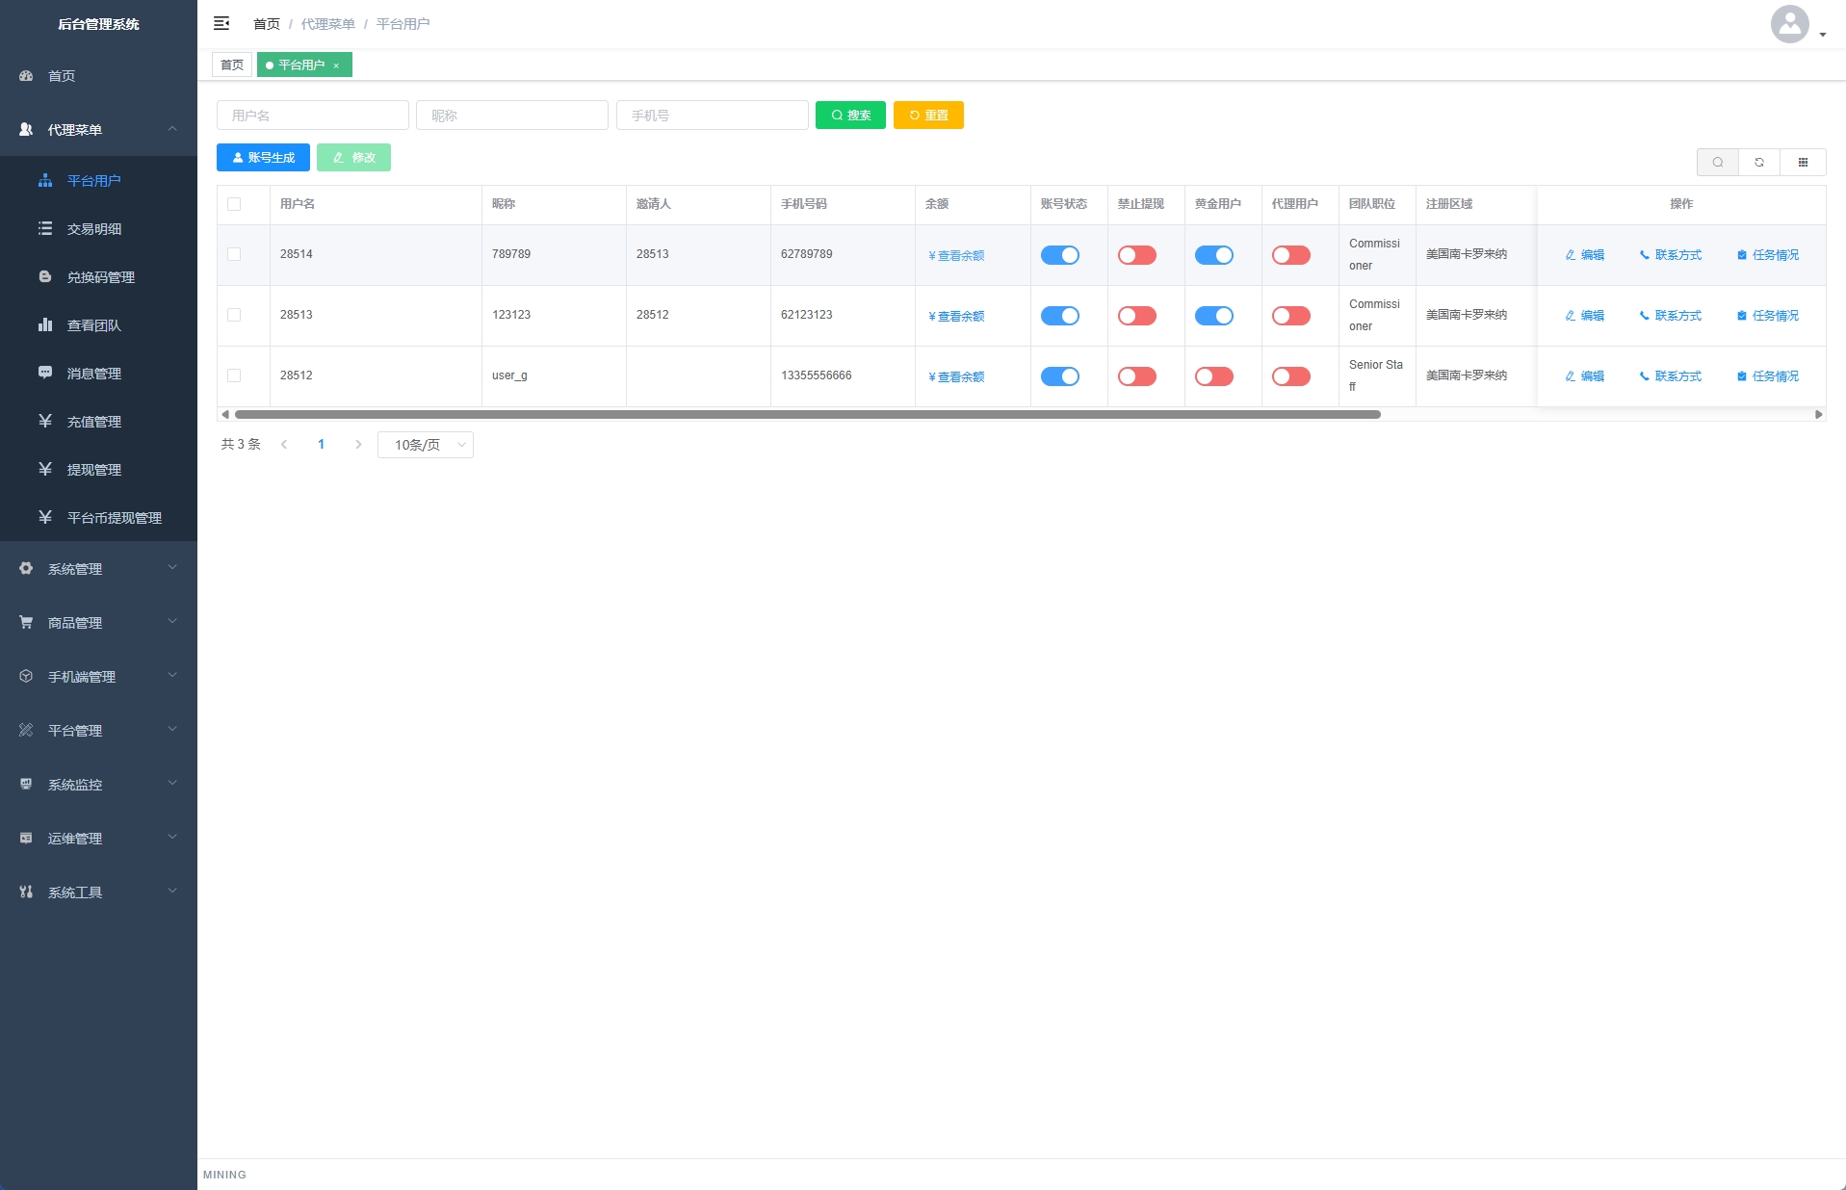Open 查看团队 in the sidebar
This screenshot has width=1846, height=1190.
[93, 325]
